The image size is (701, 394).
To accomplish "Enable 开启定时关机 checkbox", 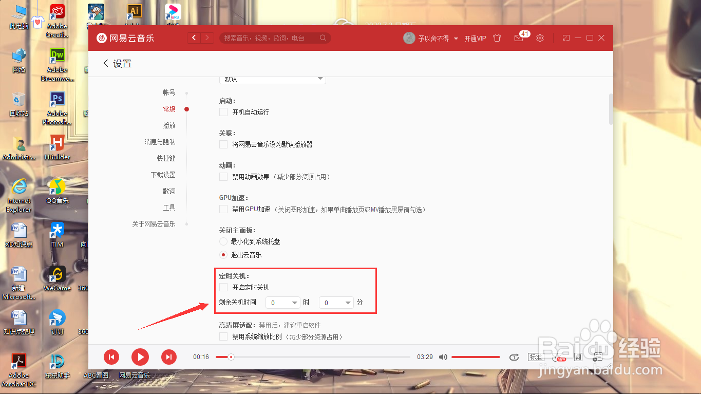I will pos(223,287).
